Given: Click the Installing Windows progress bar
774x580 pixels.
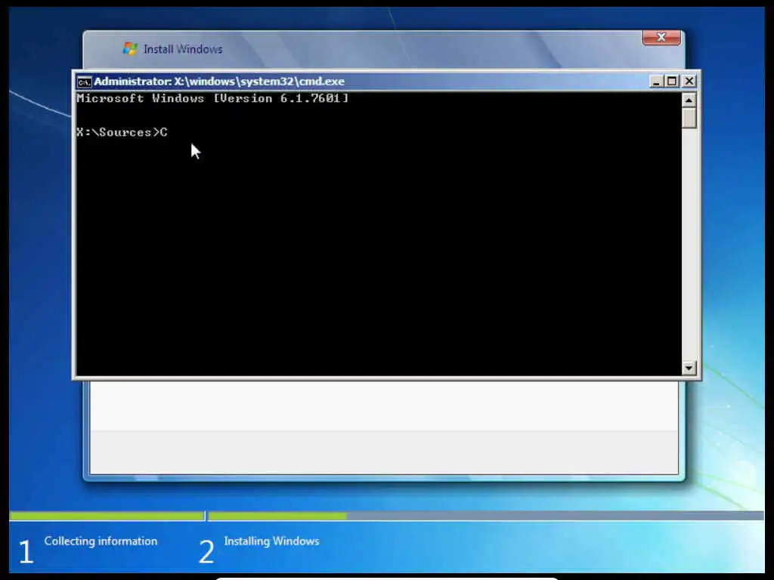Looking at the screenshot, I should (x=486, y=516).
